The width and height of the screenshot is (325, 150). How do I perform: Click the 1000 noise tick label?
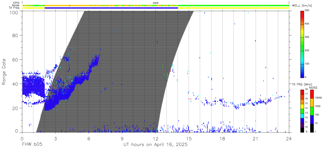pos(318,106)
